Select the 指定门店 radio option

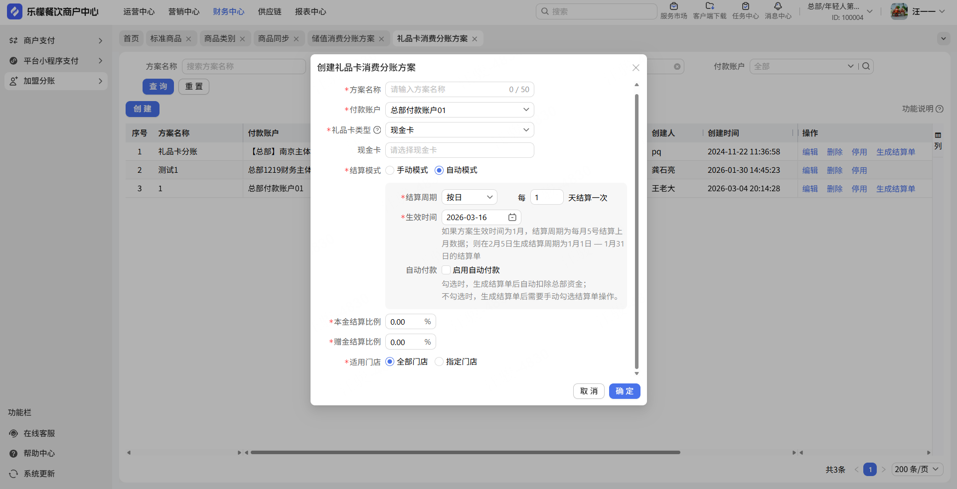(439, 362)
